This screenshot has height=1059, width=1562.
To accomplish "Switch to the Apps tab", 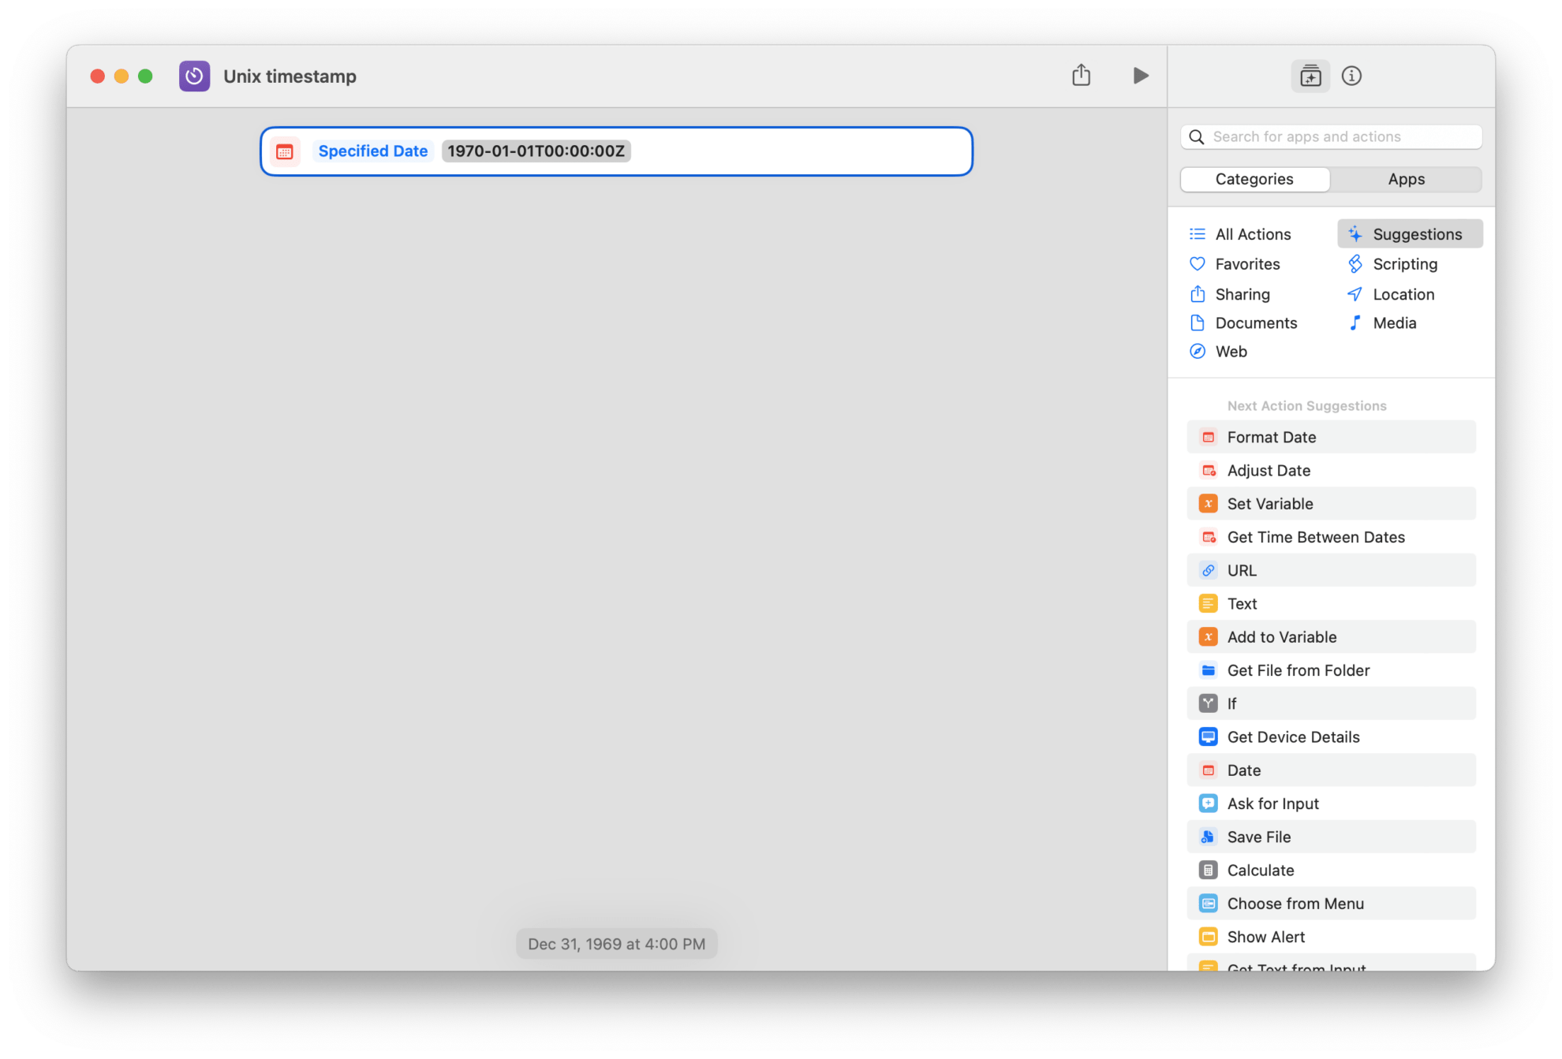I will [1406, 179].
